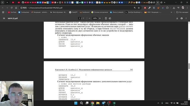190x106 pixels.
Task: Open the Windows Start menu
Action: pyautogui.click(x=76, y=103)
